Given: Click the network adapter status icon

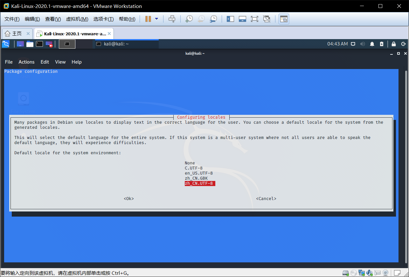Looking at the screenshot, I should [x=362, y=273].
